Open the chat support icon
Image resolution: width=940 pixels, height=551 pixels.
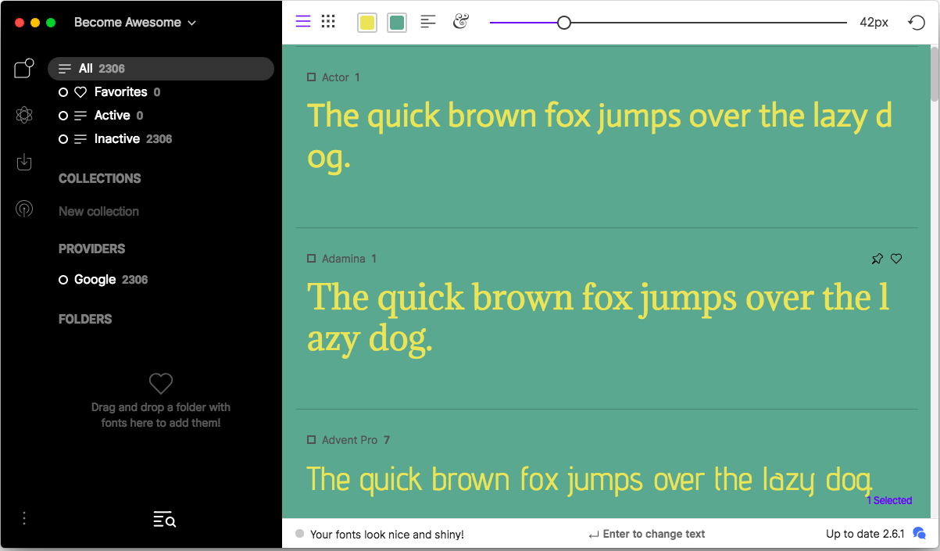coord(920,534)
